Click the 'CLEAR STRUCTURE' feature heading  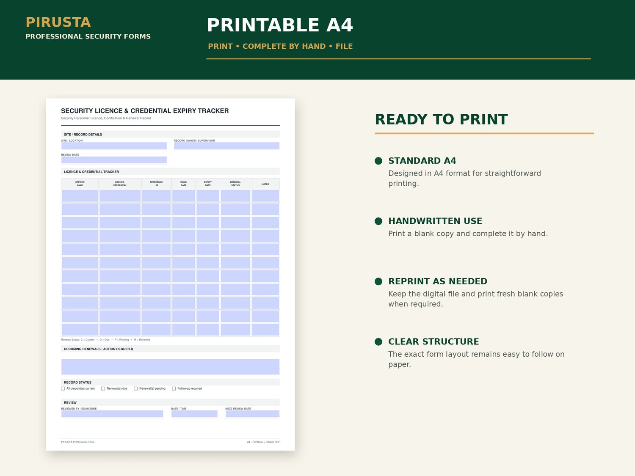pos(433,341)
